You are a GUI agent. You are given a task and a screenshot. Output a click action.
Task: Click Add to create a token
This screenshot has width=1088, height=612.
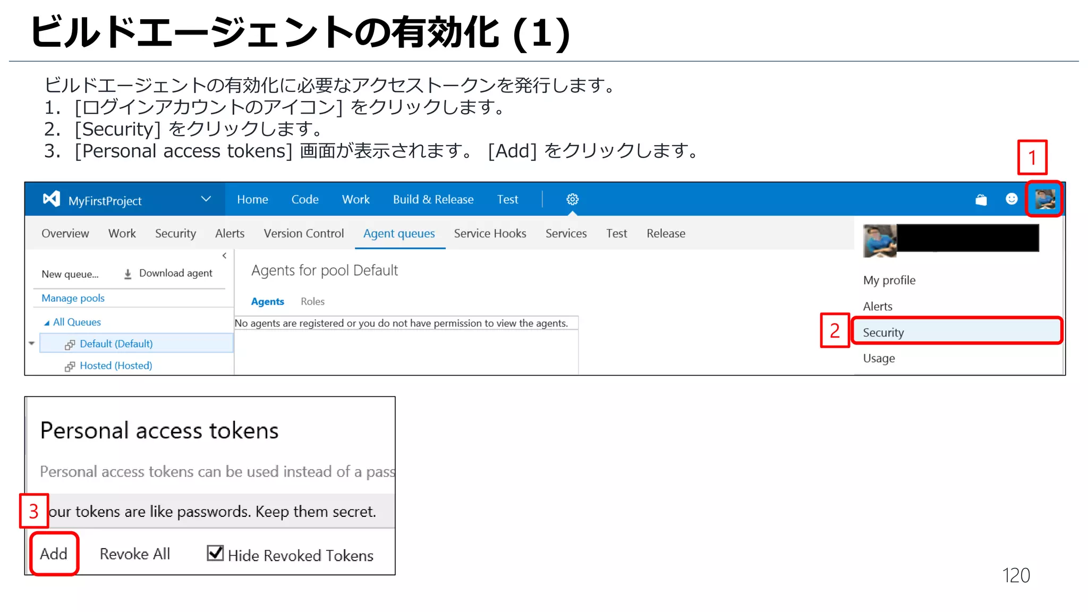[x=54, y=554]
